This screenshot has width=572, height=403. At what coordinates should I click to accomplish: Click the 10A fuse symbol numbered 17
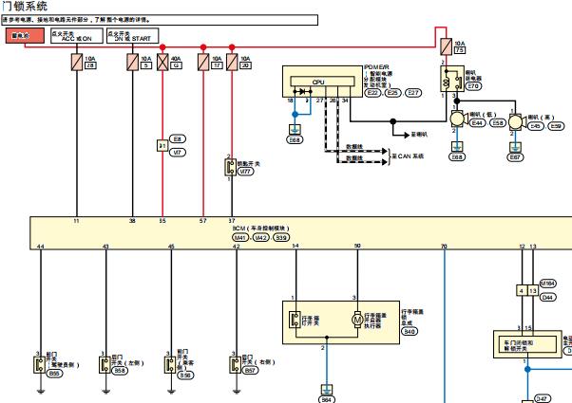pyautogui.click(x=203, y=62)
